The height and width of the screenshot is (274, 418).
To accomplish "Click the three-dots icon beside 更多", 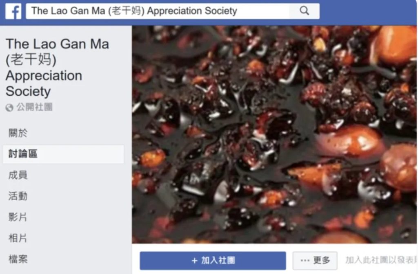I will pos(305,261).
